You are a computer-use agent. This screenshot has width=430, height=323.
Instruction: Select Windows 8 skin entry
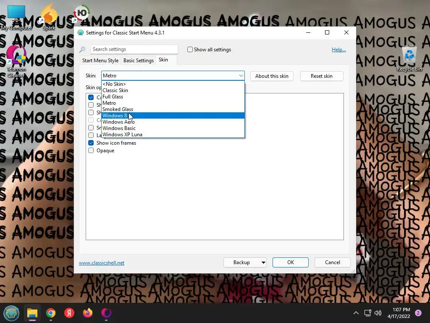point(173,116)
